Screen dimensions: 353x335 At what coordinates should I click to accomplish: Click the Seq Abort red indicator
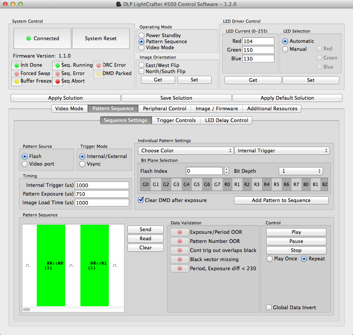[x=58, y=81]
